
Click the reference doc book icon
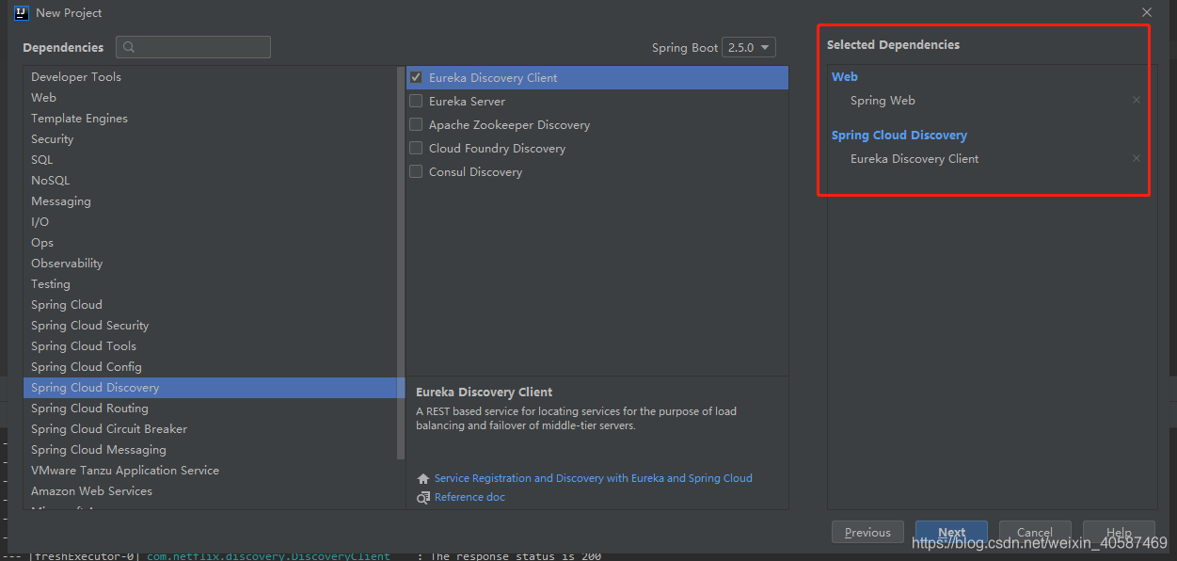(423, 497)
